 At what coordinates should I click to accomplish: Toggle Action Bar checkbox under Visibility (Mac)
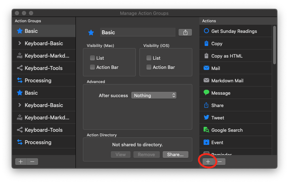(92, 67)
